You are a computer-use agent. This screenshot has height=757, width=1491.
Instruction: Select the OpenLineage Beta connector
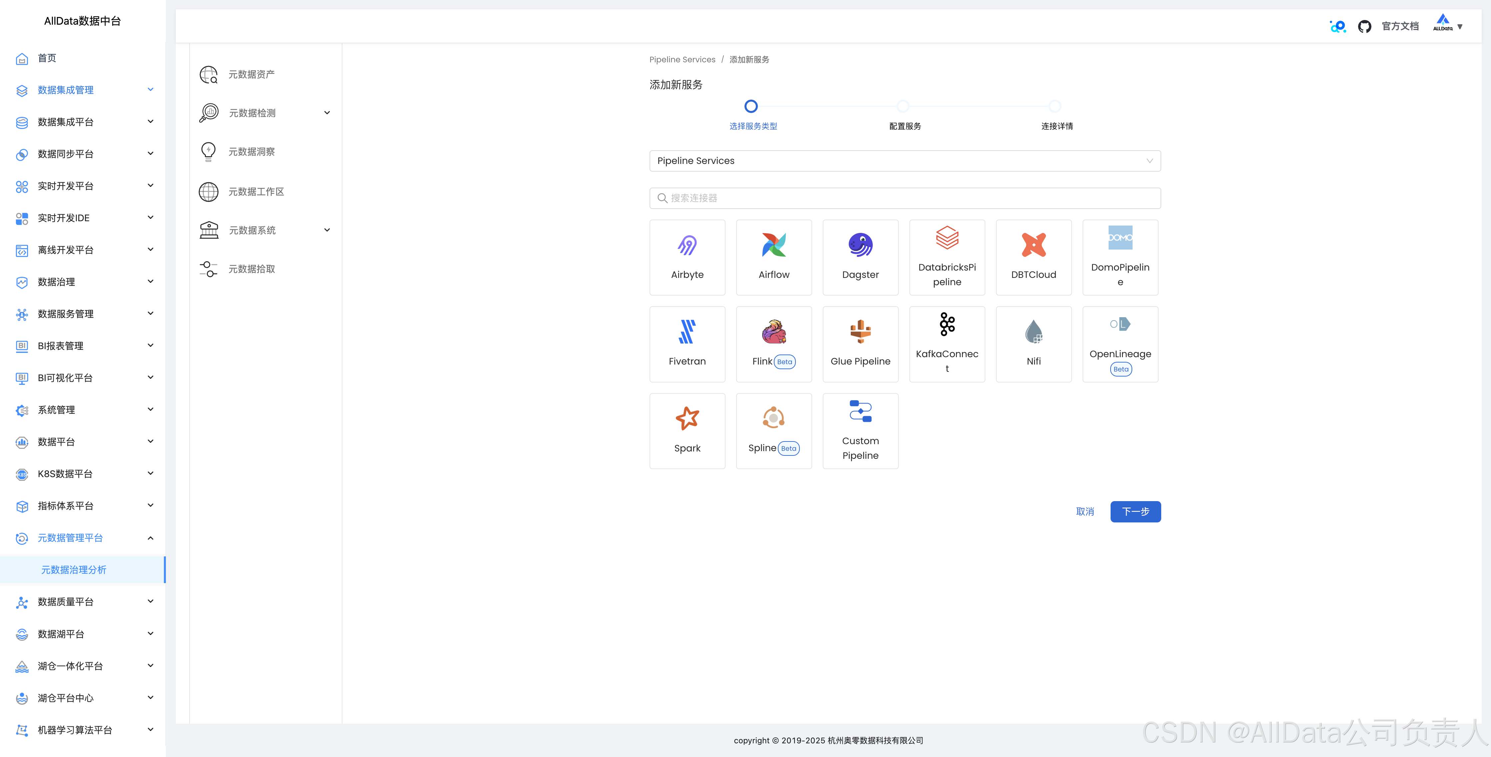pos(1120,345)
